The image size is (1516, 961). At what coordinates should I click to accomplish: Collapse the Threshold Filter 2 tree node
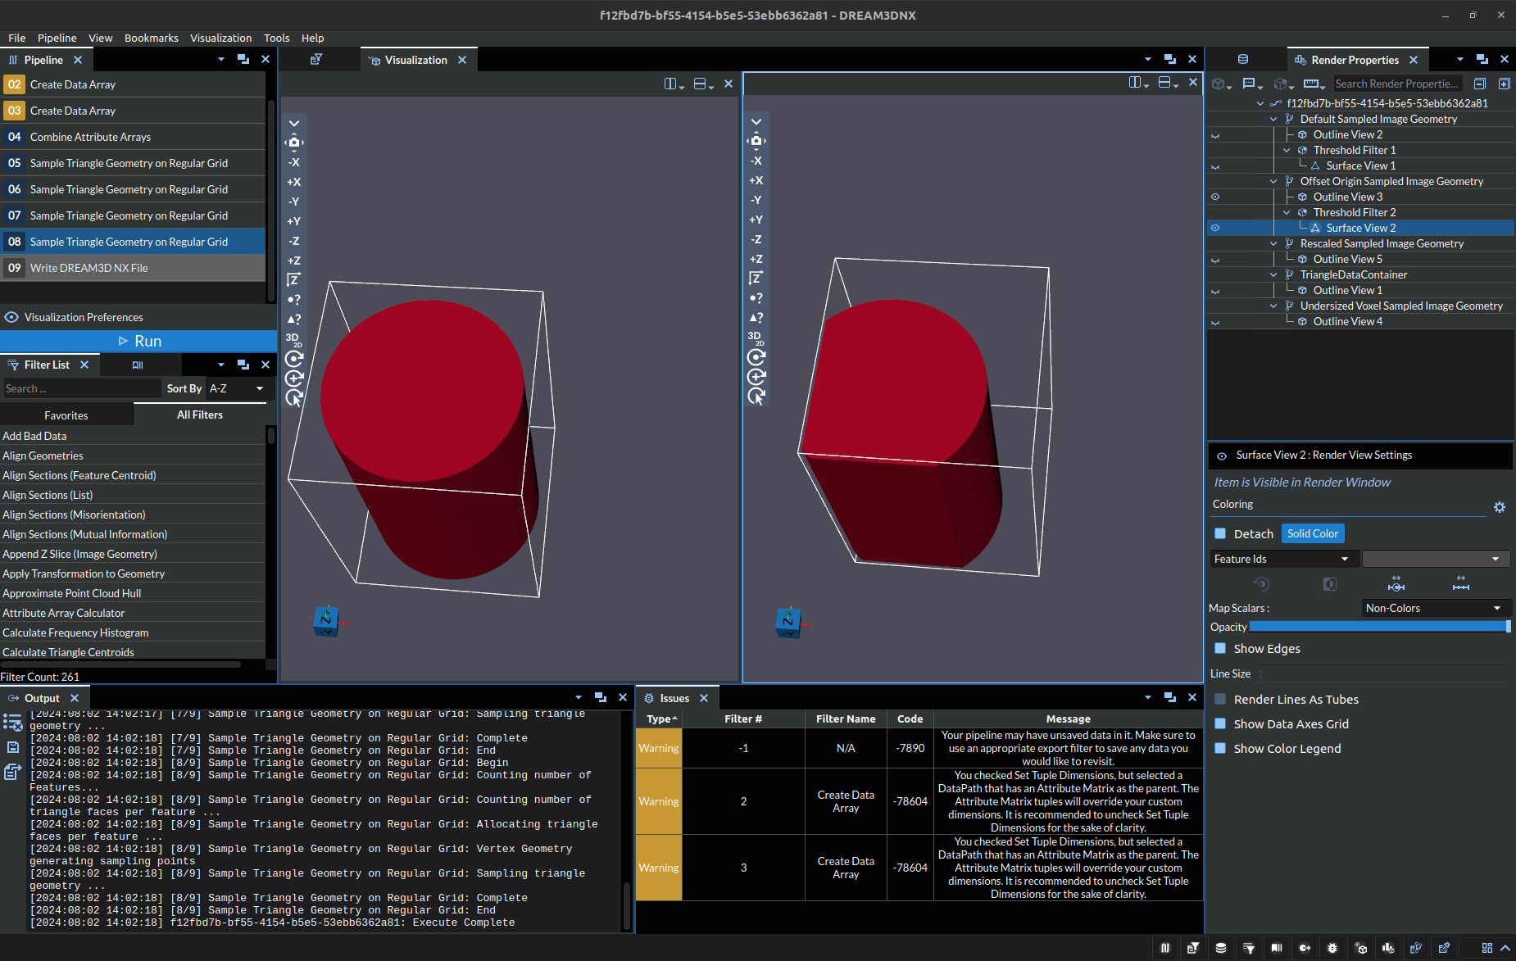tap(1285, 212)
